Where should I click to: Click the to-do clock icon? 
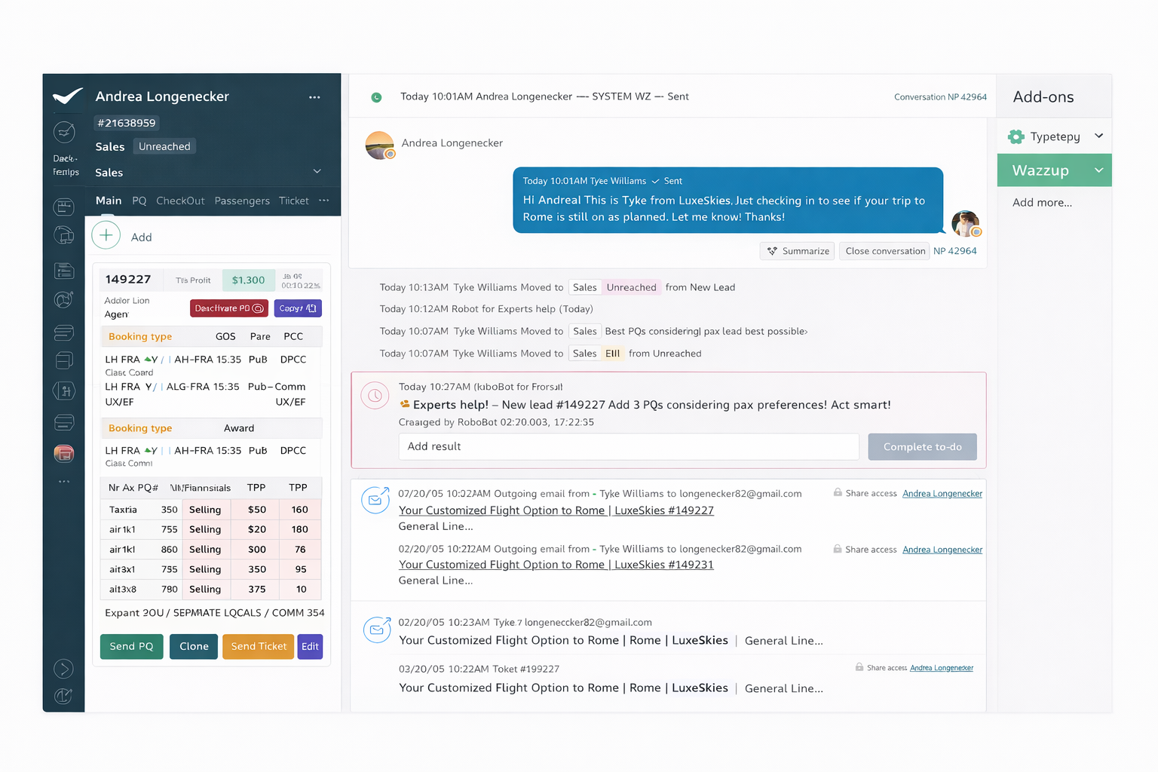[375, 396]
